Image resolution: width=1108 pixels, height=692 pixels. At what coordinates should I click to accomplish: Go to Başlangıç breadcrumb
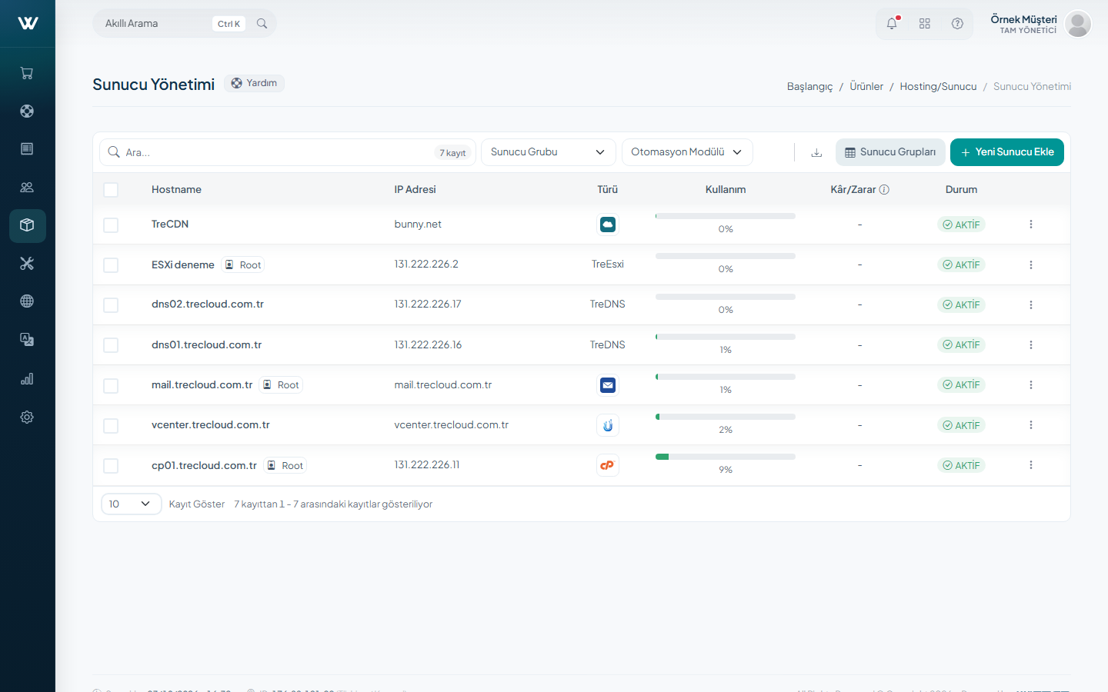pyautogui.click(x=809, y=87)
